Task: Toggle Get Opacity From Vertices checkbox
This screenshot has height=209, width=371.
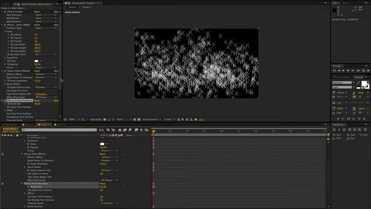Action: 36,117
